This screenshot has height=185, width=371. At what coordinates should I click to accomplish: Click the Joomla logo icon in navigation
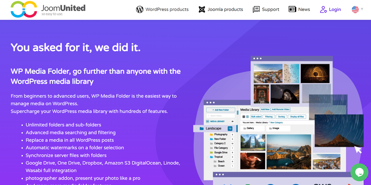[x=202, y=9]
